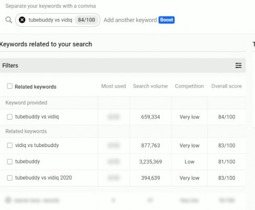
Task: Click Very low competition for vidiq vs tubebuddy
Action: click(x=189, y=145)
